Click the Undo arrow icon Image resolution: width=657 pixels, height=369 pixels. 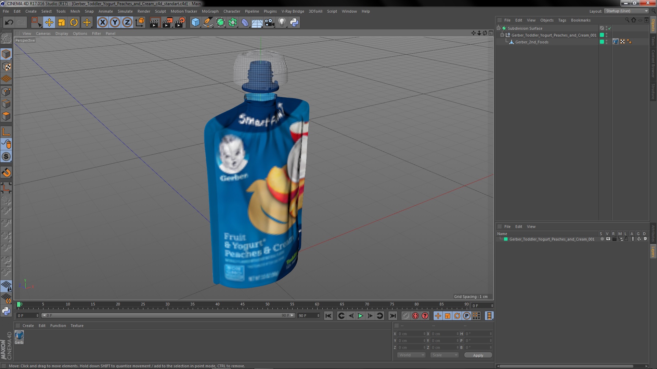click(x=9, y=23)
